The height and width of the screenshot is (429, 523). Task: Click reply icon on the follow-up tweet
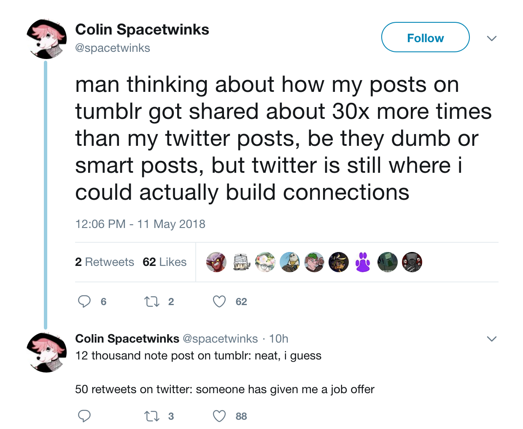click(84, 416)
